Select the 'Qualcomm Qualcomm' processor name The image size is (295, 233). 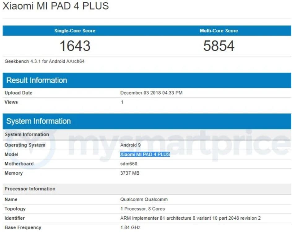click(x=144, y=199)
